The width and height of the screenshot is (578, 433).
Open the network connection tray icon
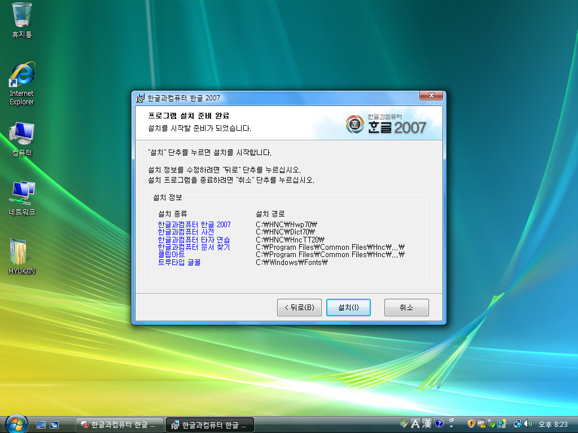click(518, 424)
